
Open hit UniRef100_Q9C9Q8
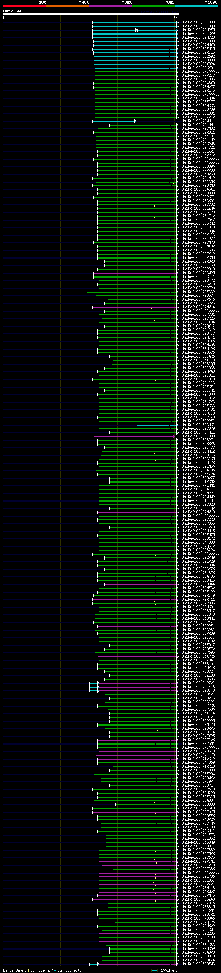(x=198, y=26)
